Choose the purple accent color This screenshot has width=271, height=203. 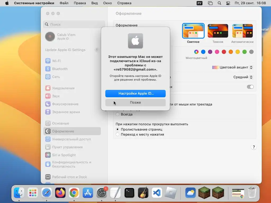tap(210, 52)
